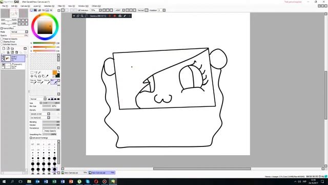Open the zoom 75% dropdown
The image size is (328, 185).
[100, 10]
